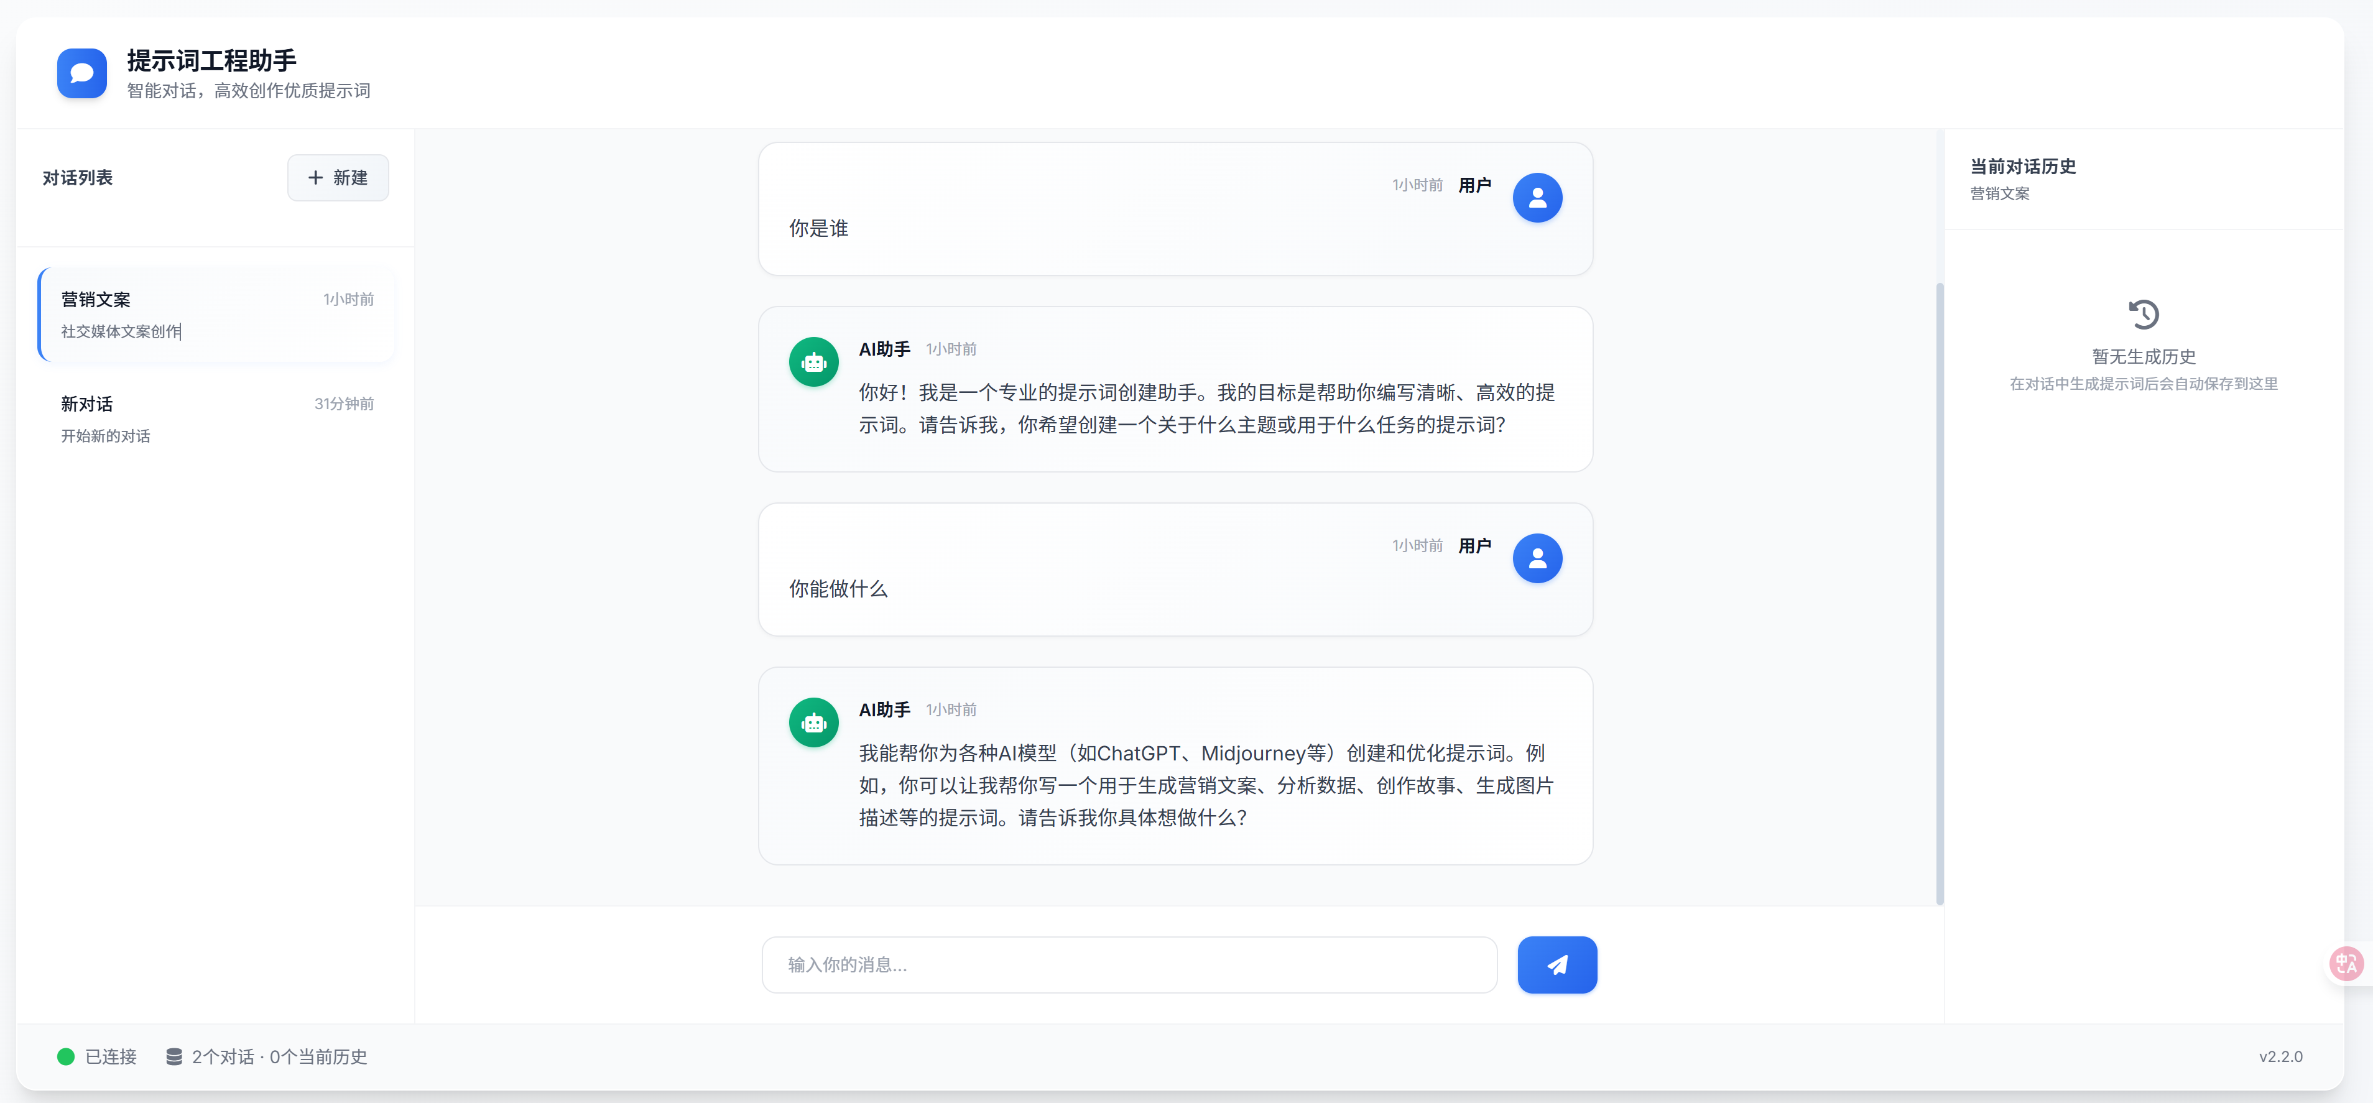Click the translate floating icon
This screenshot has width=2373, height=1103.
pyautogui.click(x=2346, y=964)
